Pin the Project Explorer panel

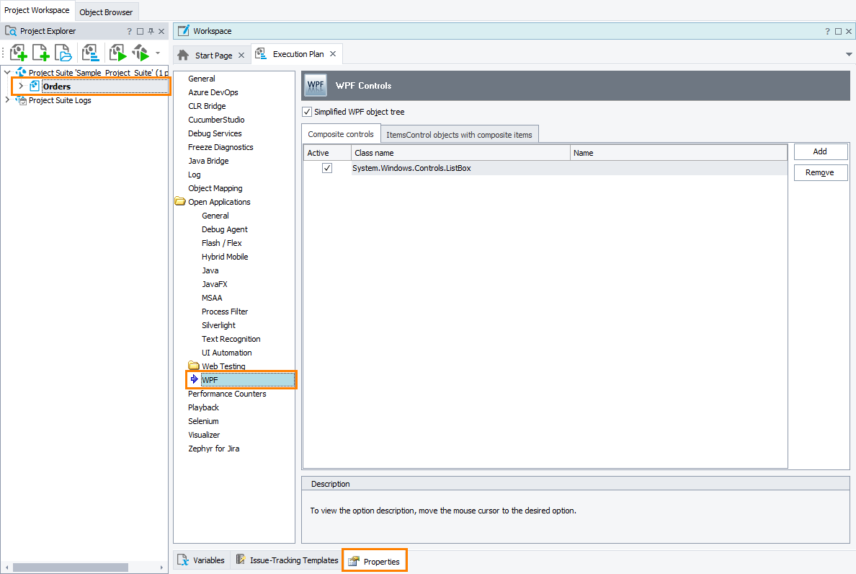coord(150,30)
